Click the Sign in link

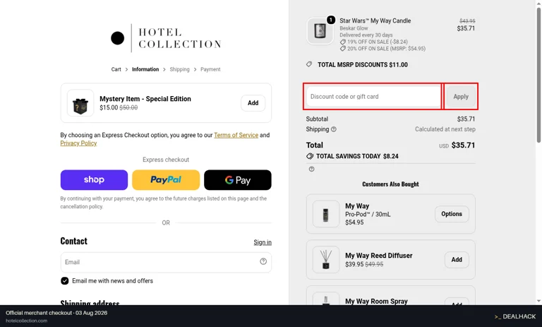tap(263, 242)
